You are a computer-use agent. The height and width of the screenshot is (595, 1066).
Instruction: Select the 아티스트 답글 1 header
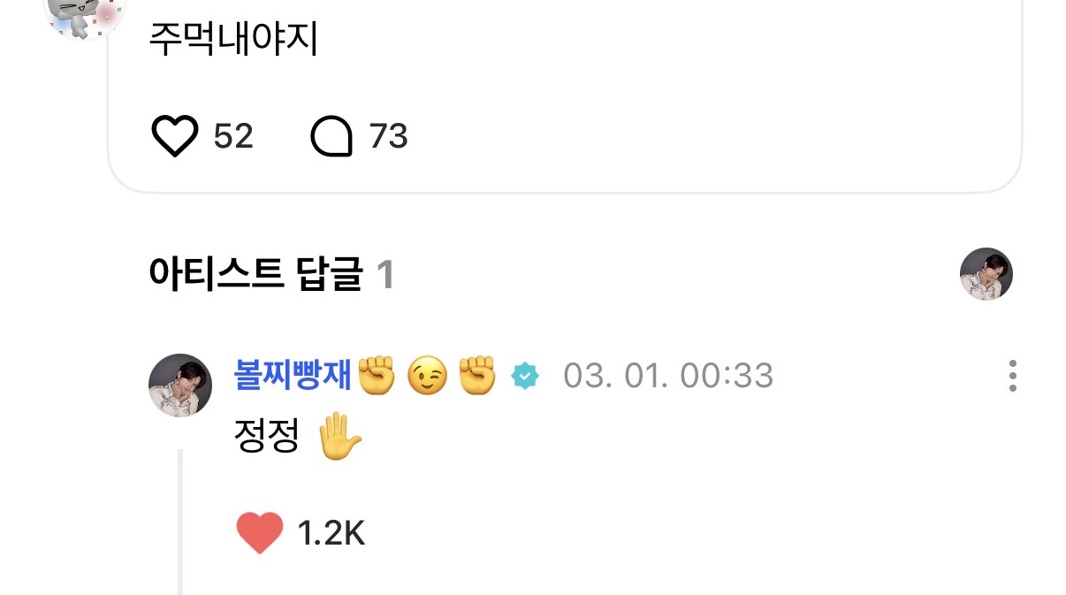click(x=271, y=276)
